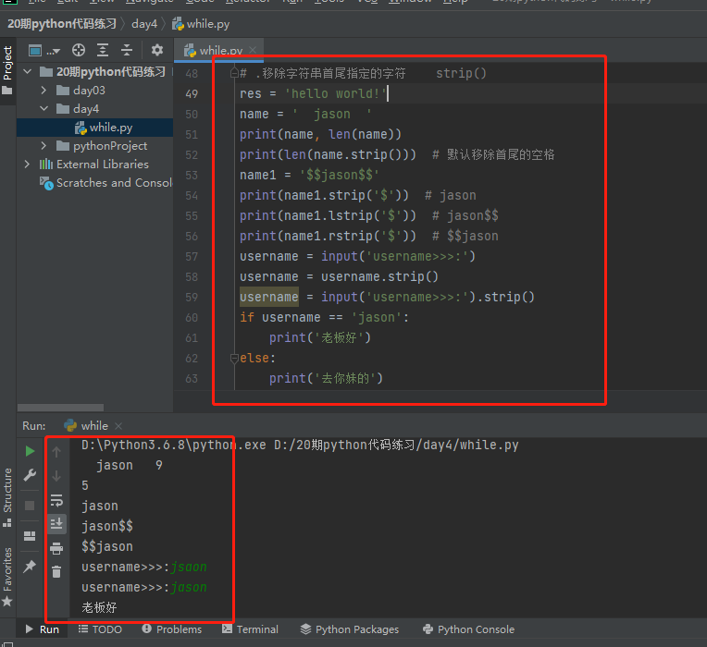Viewport: 707px width, 647px height.
Task: Click the Expand All icon in Project toolbar
Action: point(103,50)
